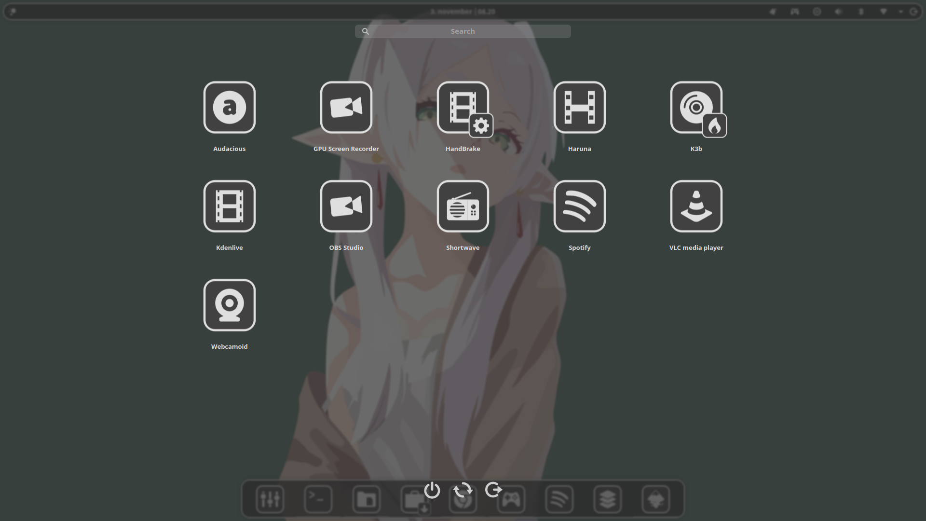Open the Wi-Fi network indicator
Image resolution: width=926 pixels, height=521 pixels.
pos(883,12)
